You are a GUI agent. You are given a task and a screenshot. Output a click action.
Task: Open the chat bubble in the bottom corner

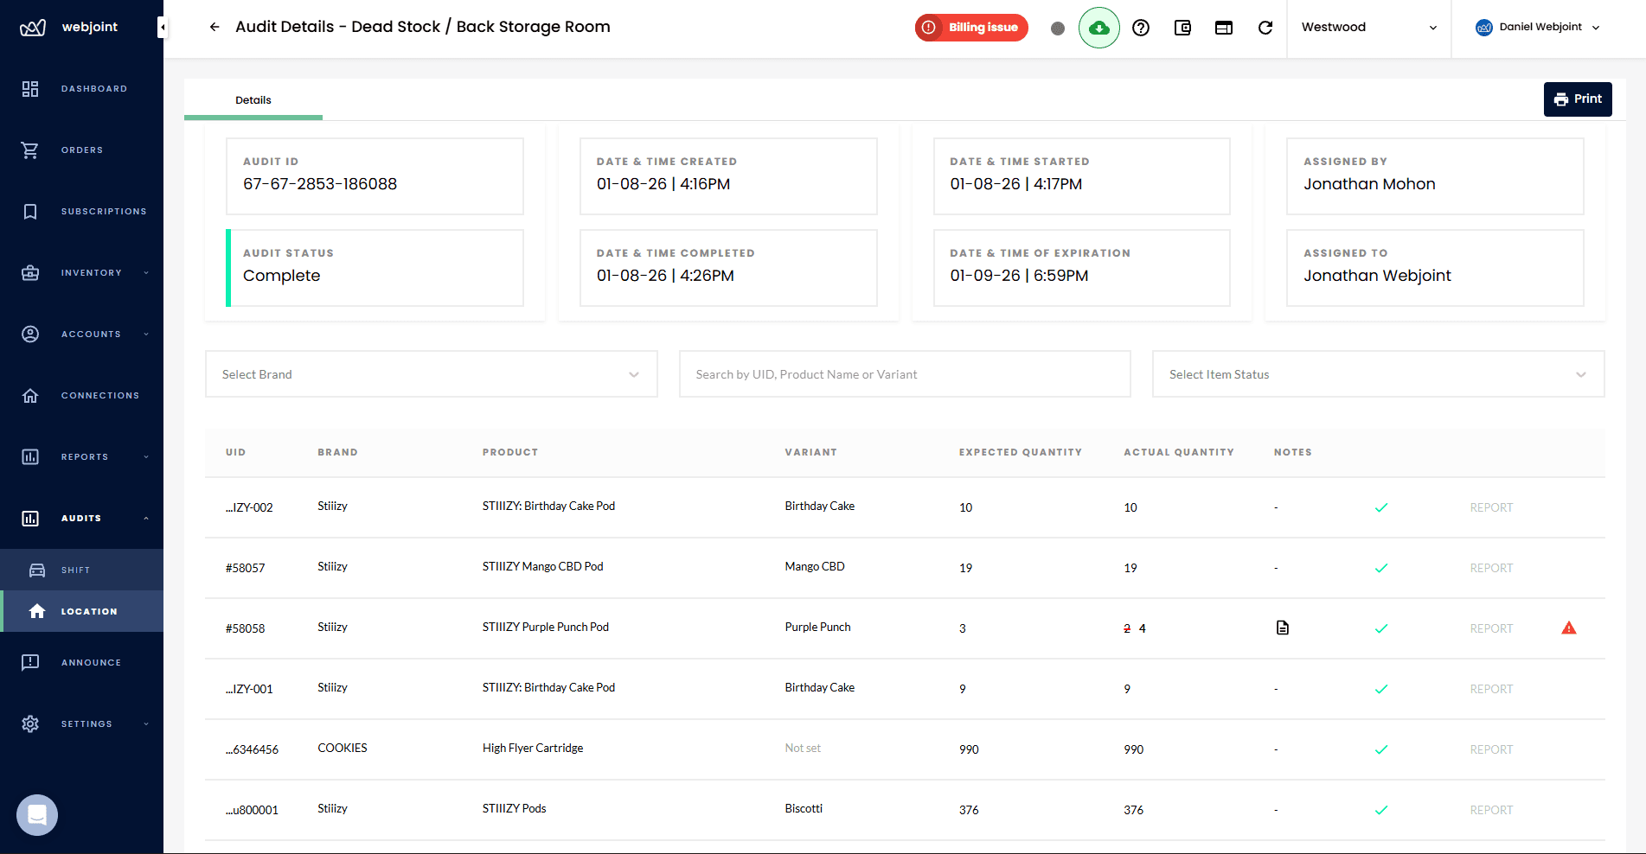(36, 814)
